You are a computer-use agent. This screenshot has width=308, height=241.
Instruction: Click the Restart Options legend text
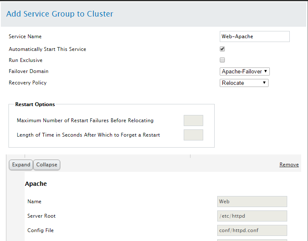click(x=35, y=104)
